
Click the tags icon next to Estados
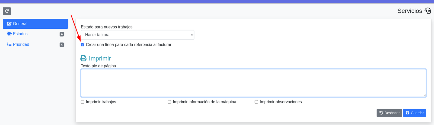point(9,34)
